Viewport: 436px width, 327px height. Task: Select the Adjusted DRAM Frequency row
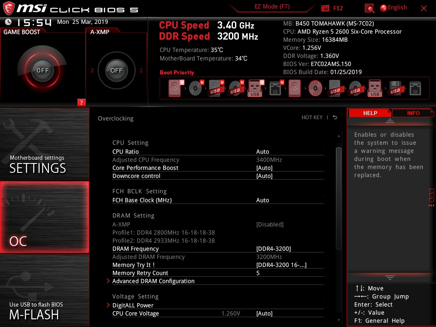(x=218, y=257)
